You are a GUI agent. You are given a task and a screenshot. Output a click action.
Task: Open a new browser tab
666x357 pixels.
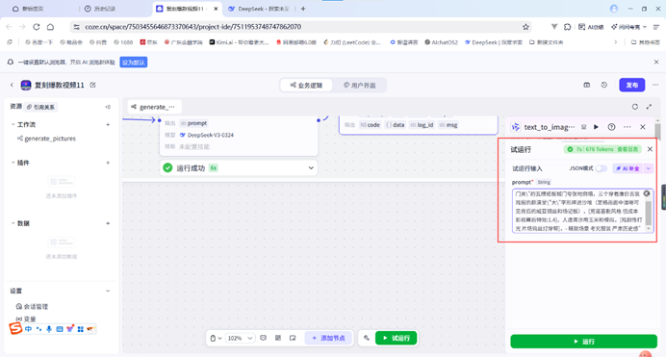[303, 9]
